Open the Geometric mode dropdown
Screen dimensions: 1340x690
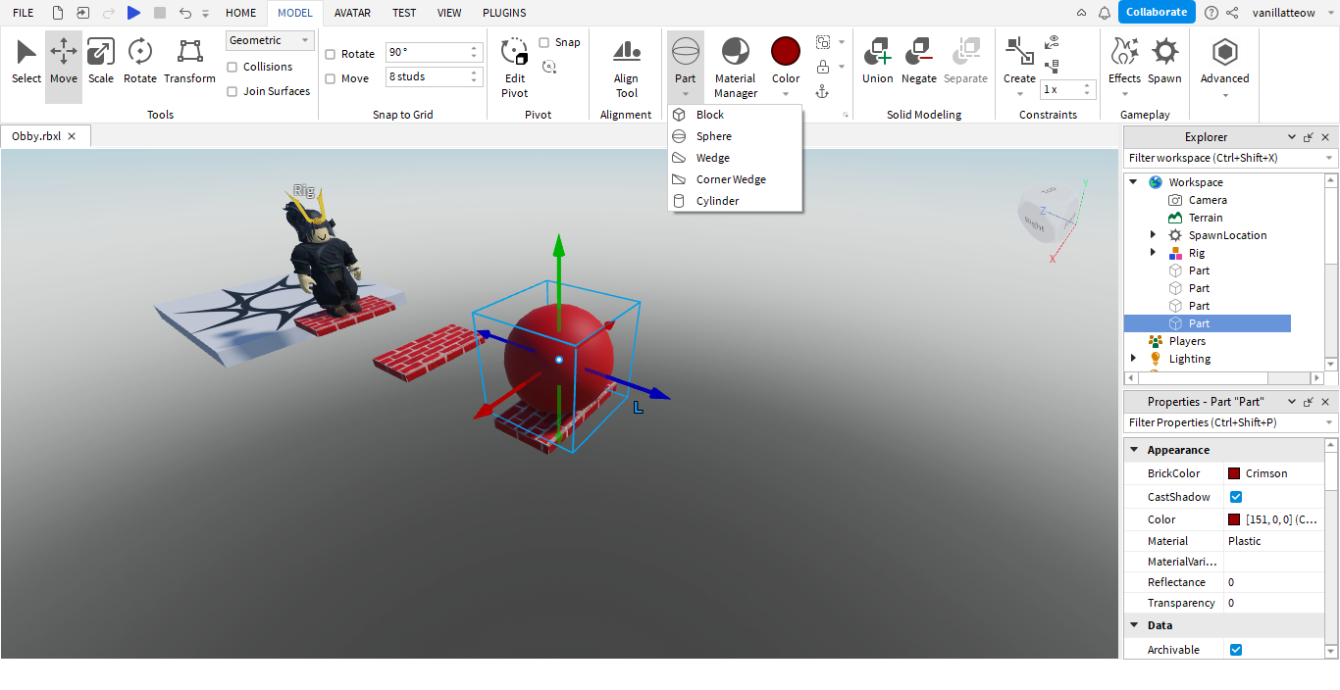[270, 40]
